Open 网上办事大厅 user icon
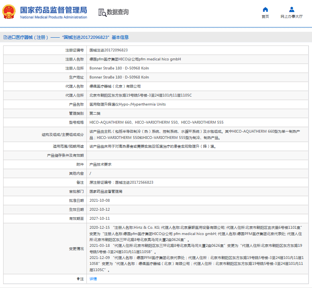 [292, 9]
